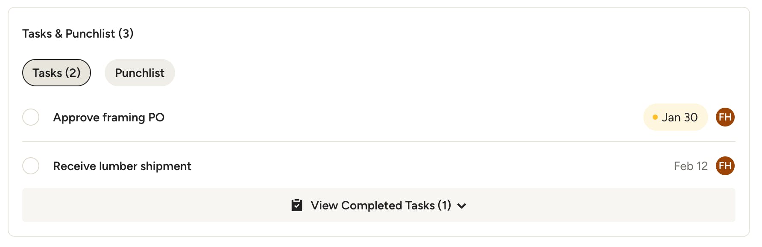Switch to the Punchlist tab

click(x=140, y=73)
